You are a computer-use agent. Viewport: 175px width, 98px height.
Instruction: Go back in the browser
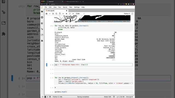42,4
